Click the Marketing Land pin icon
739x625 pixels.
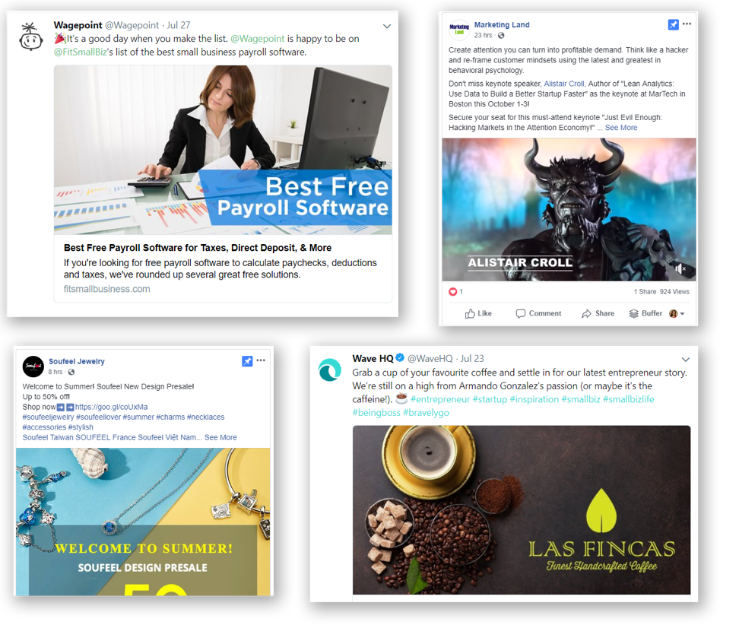click(674, 24)
